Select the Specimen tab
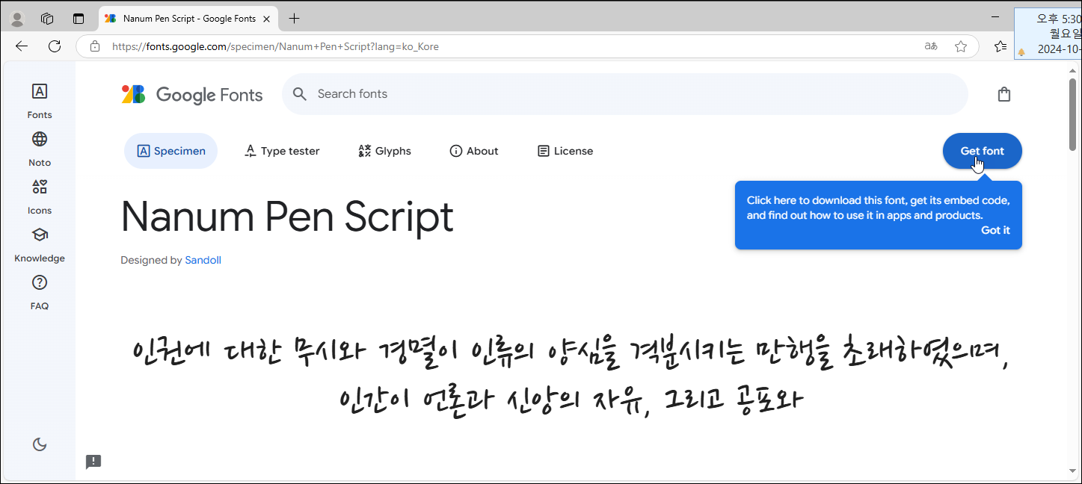The image size is (1082, 484). [170, 151]
